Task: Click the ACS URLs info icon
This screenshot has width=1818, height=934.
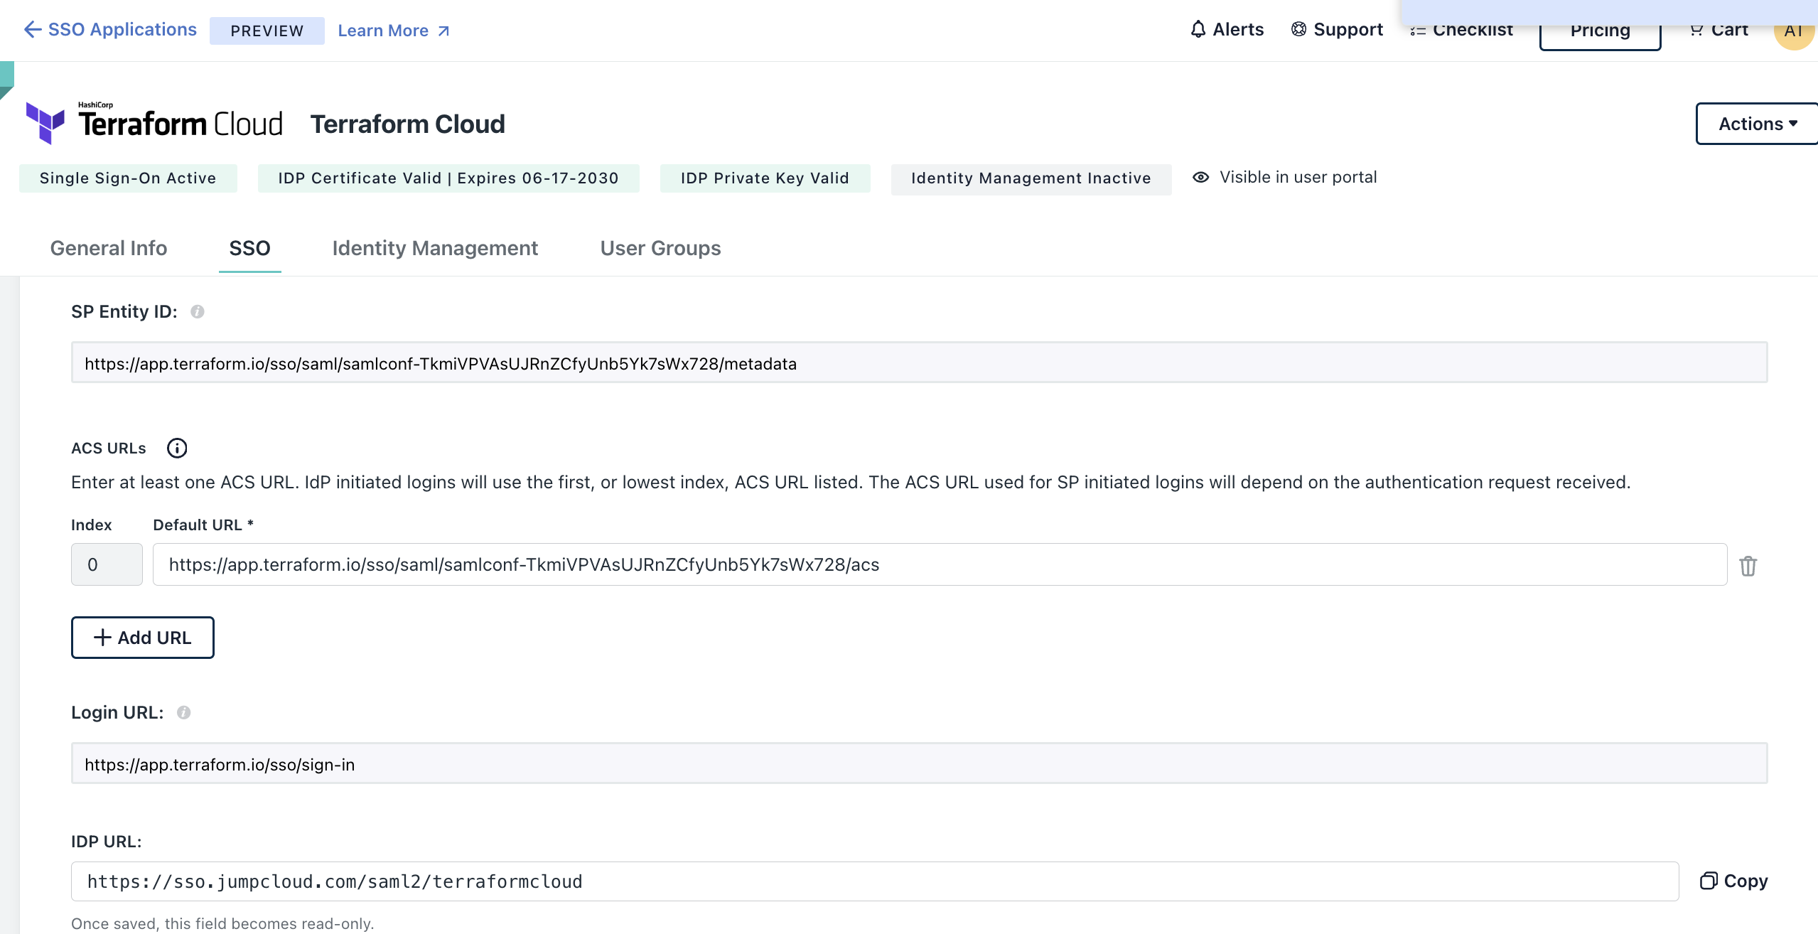Action: pos(177,449)
